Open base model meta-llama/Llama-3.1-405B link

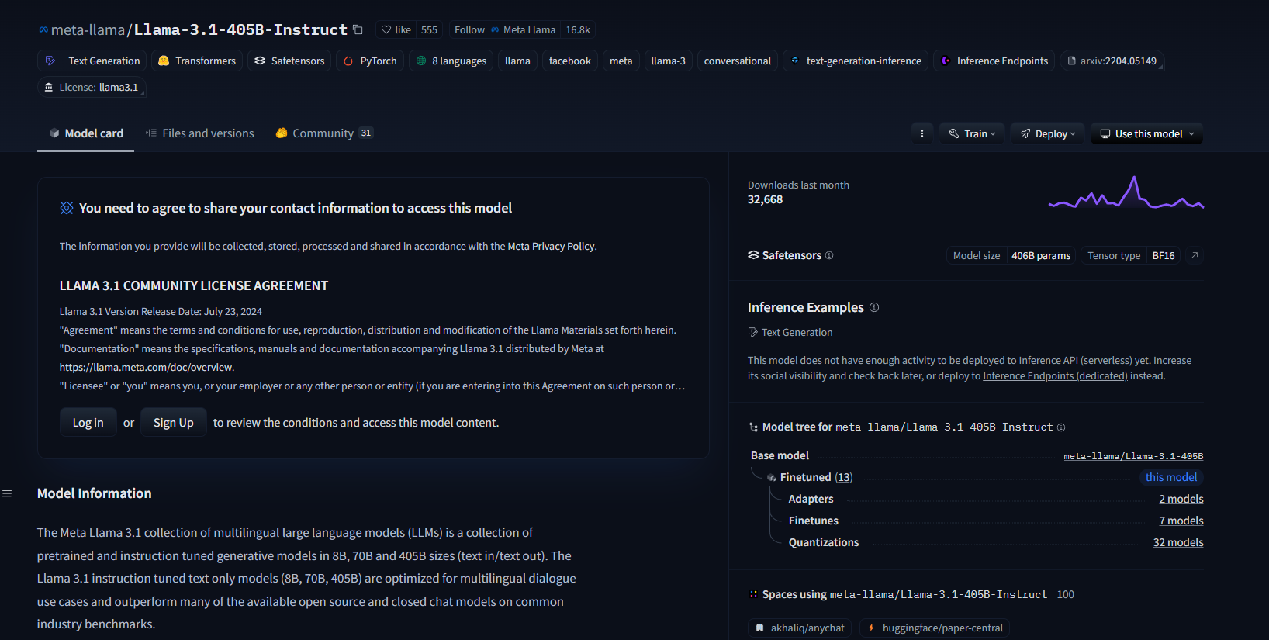pyautogui.click(x=1133, y=455)
